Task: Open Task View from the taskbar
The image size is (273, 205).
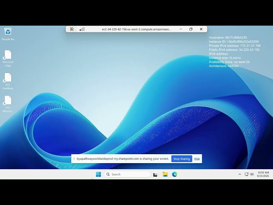Action: point(155,175)
